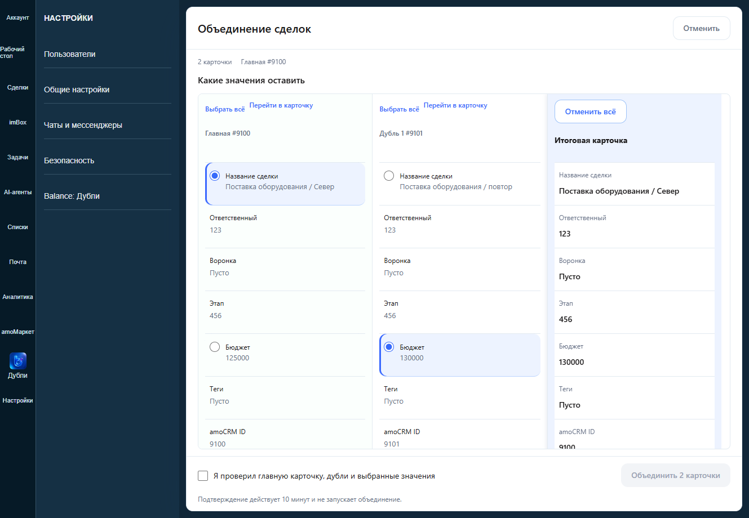
Task: Open Общие настройки section
Action: pos(77,90)
